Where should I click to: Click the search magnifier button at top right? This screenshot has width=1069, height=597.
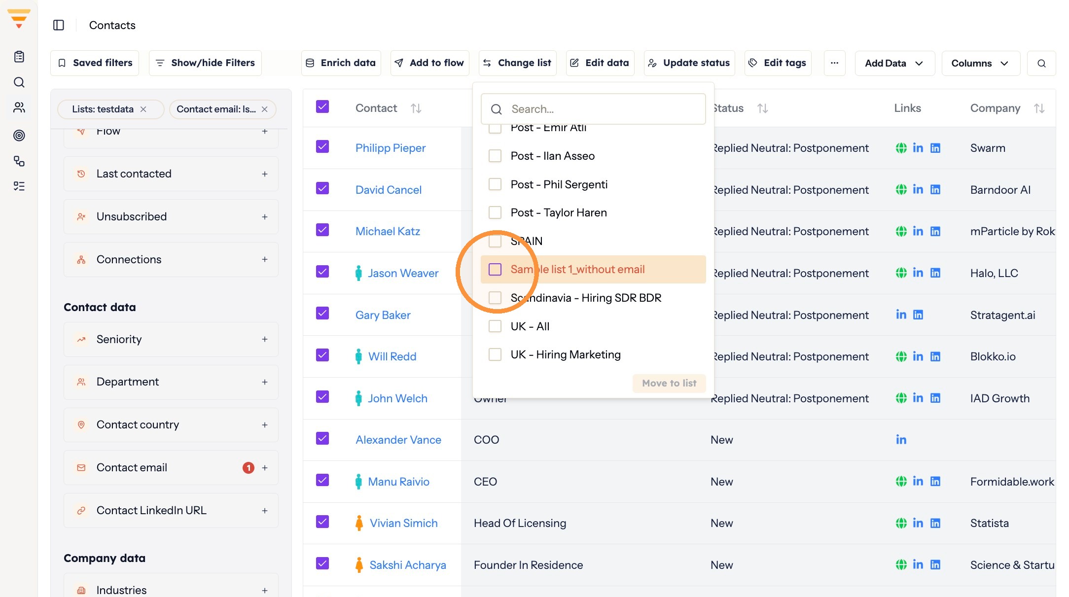[1041, 63]
